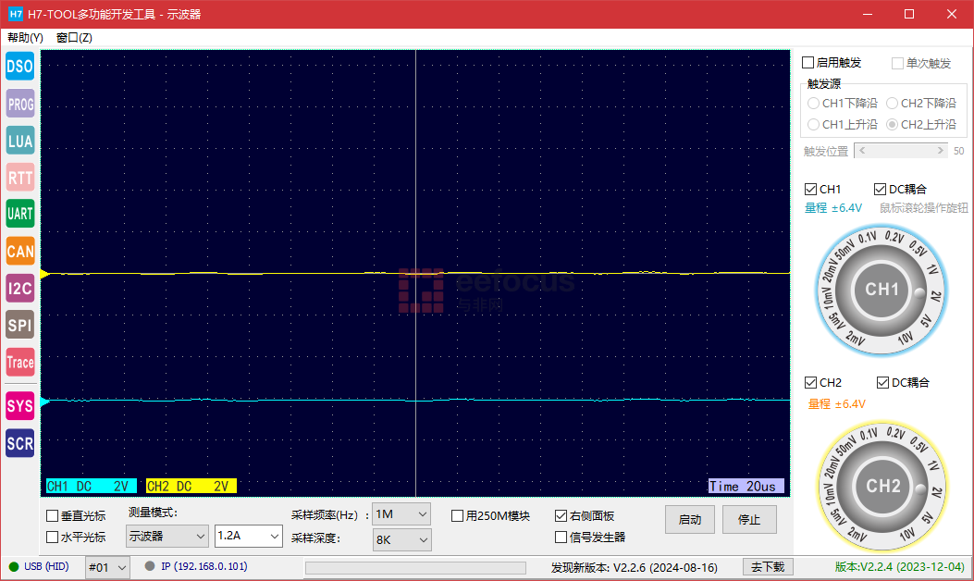Image resolution: width=974 pixels, height=581 pixels.
Task: Open the 1.2A current range dropdown
Action: (249, 536)
